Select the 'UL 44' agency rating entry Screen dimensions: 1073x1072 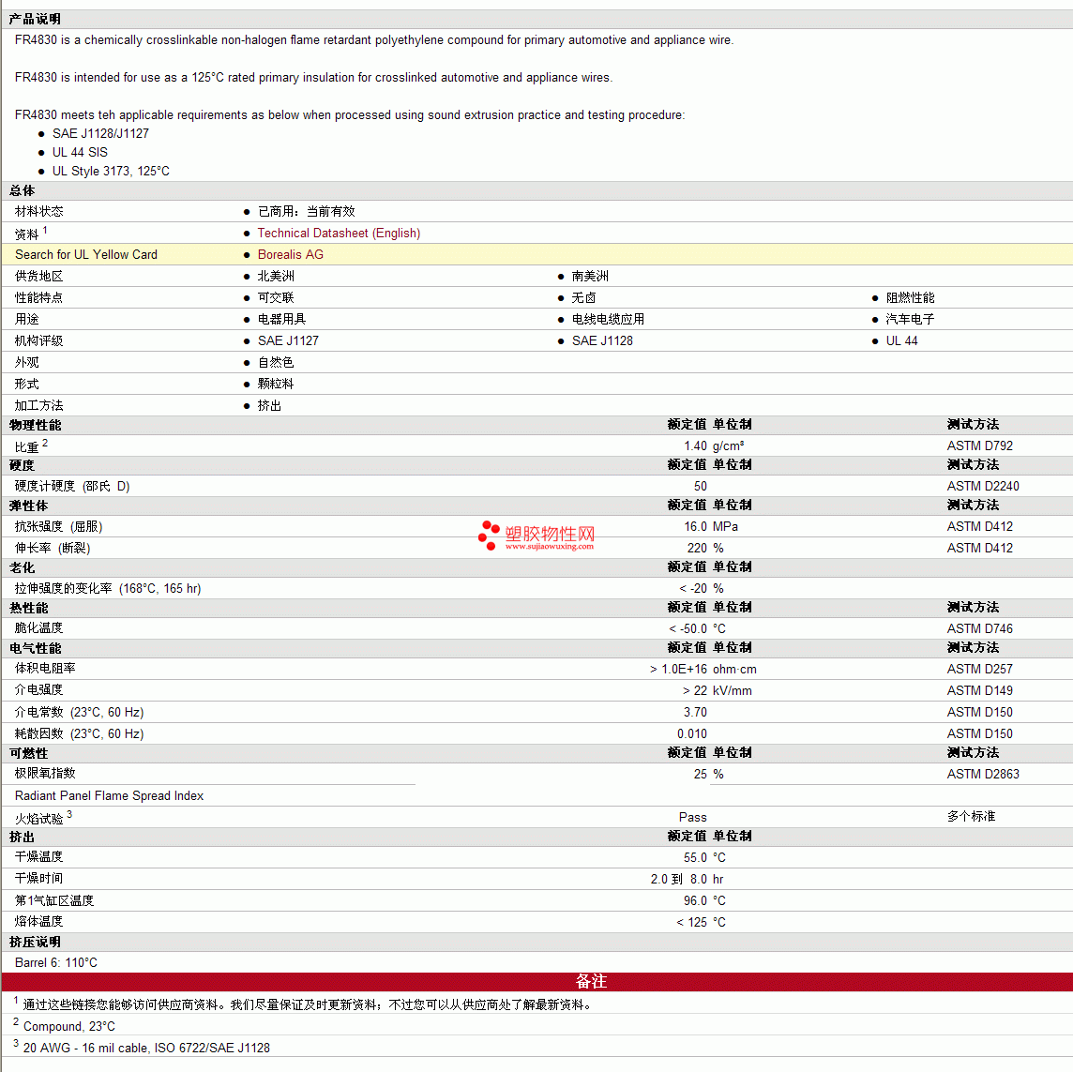(902, 340)
